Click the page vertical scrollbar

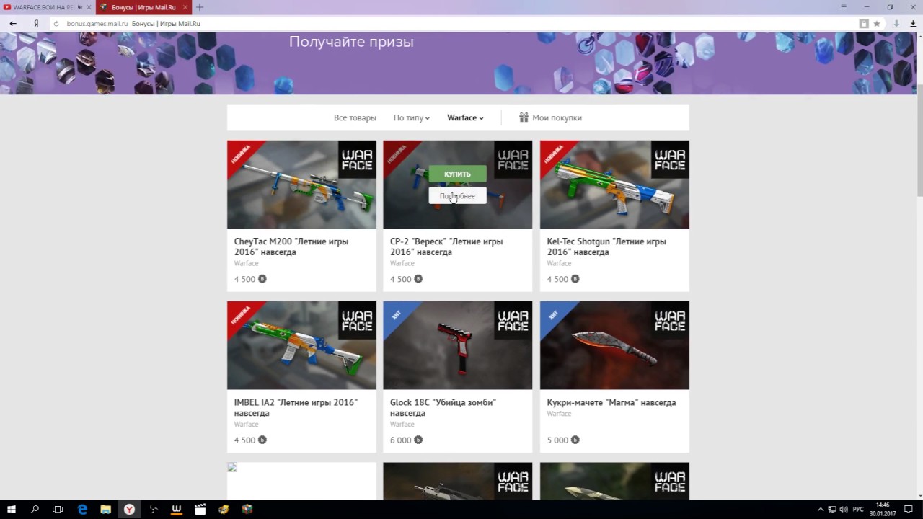pyautogui.click(x=919, y=141)
